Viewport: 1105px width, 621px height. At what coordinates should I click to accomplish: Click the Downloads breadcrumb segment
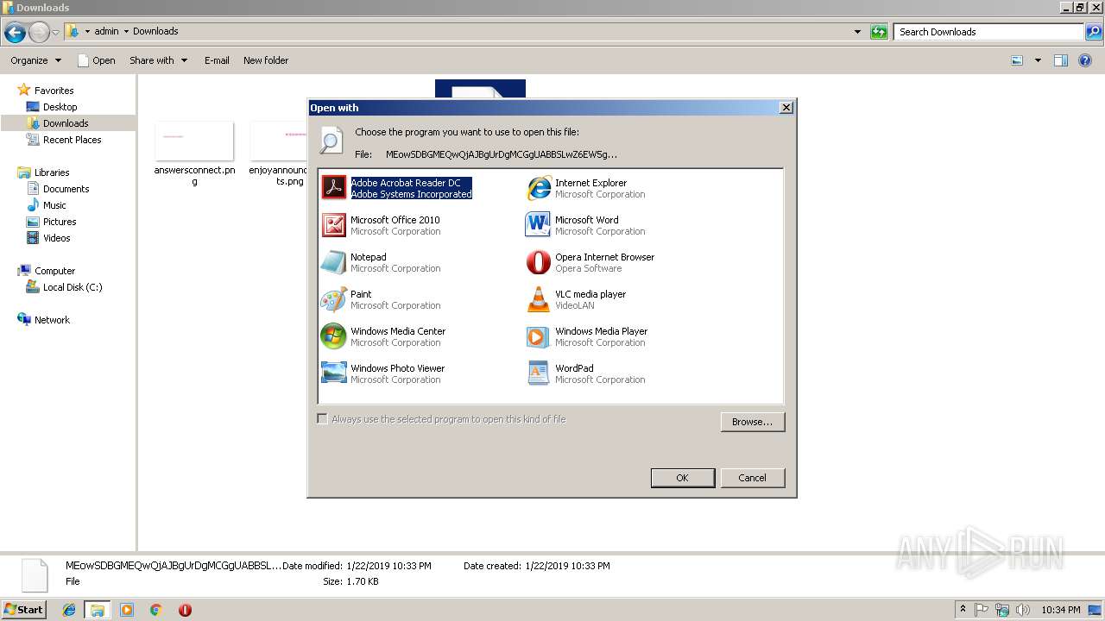[155, 31]
